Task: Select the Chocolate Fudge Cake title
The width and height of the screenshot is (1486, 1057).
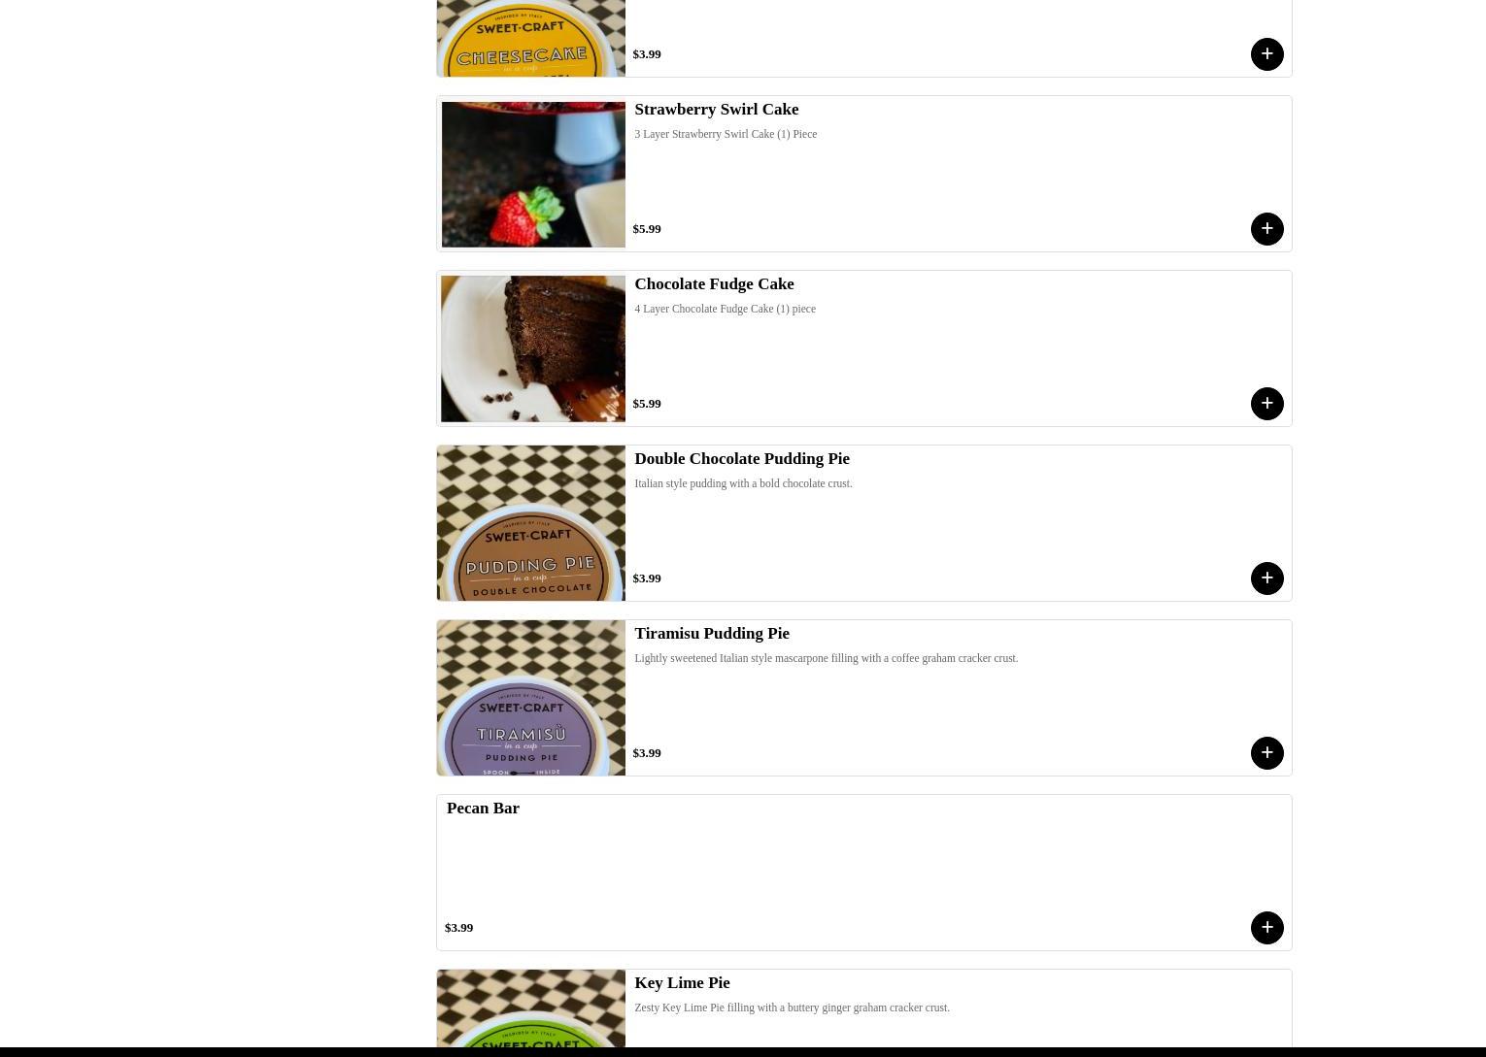Action: [714, 284]
